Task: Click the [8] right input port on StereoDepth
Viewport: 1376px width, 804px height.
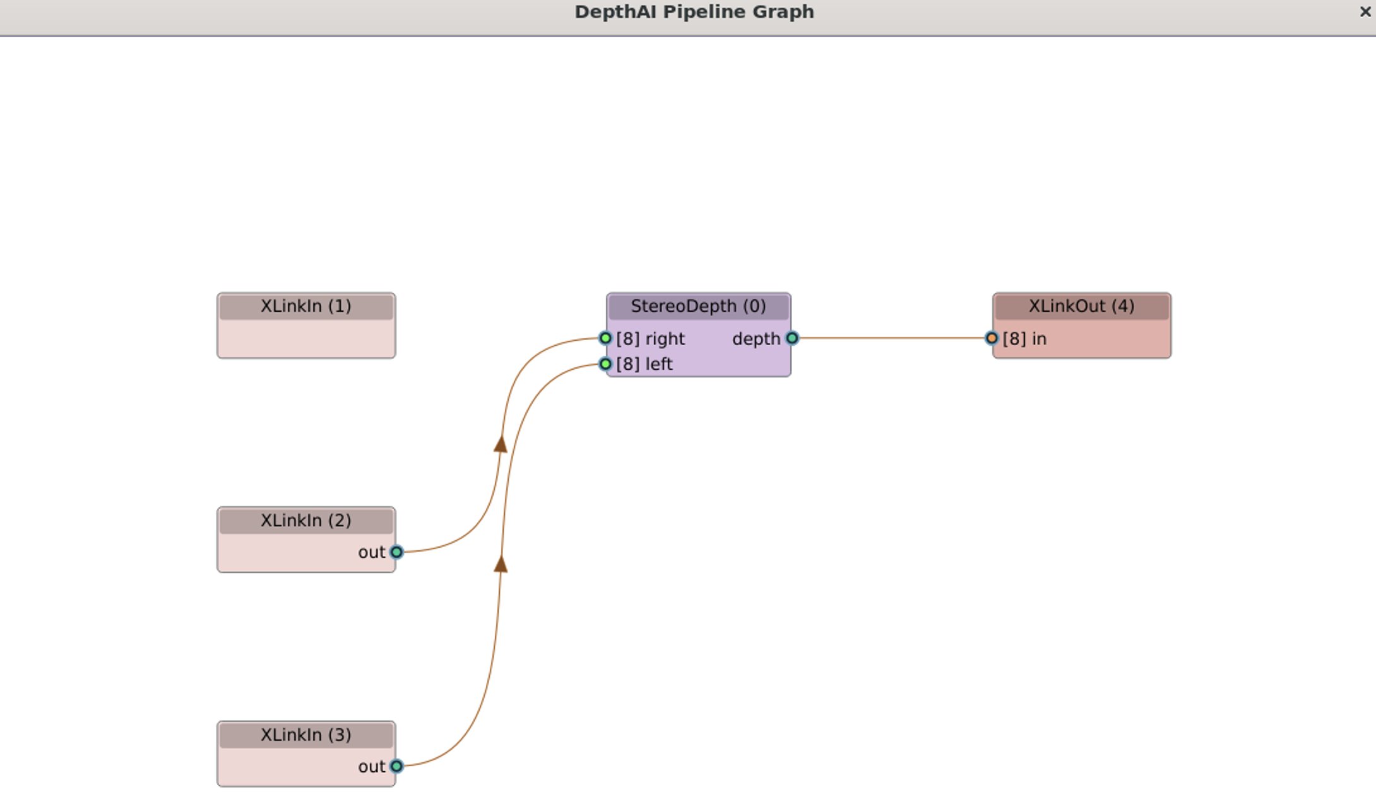Action: 605,338
